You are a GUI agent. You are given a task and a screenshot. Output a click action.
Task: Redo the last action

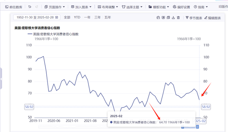pyautogui.click(x=37, y=7)
